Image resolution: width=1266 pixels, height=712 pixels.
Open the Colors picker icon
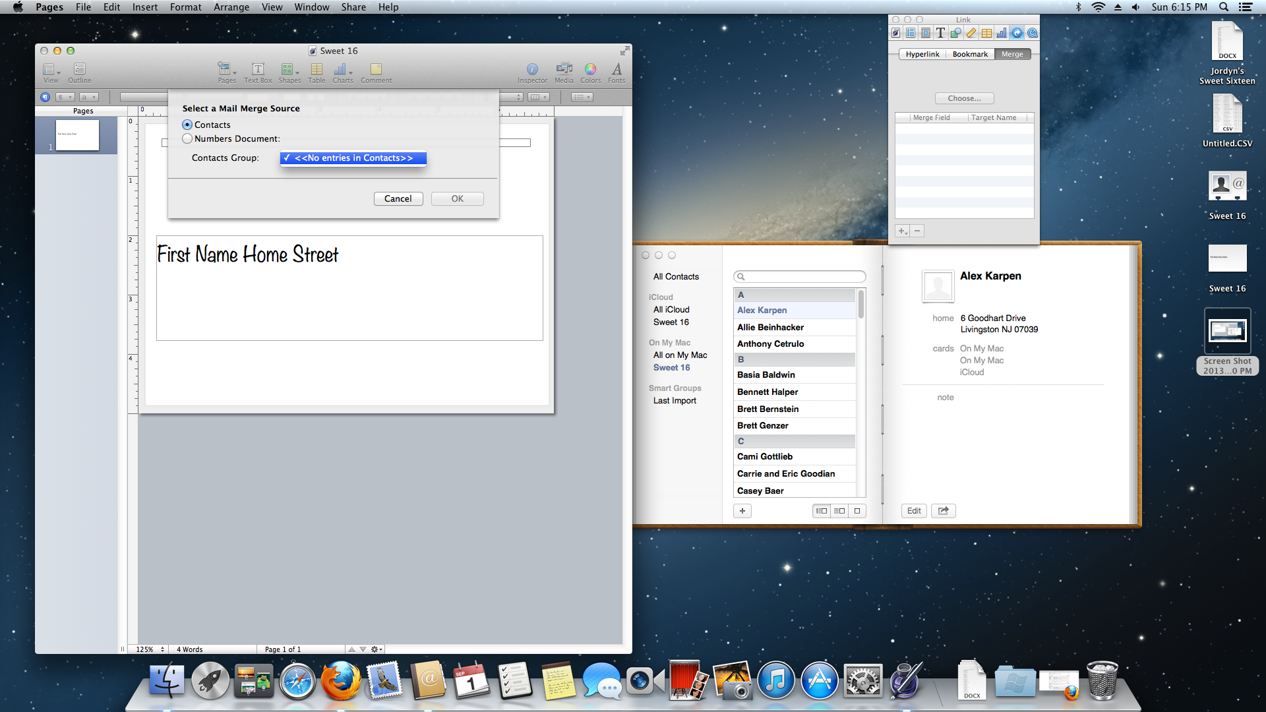[x=590, y=73]
